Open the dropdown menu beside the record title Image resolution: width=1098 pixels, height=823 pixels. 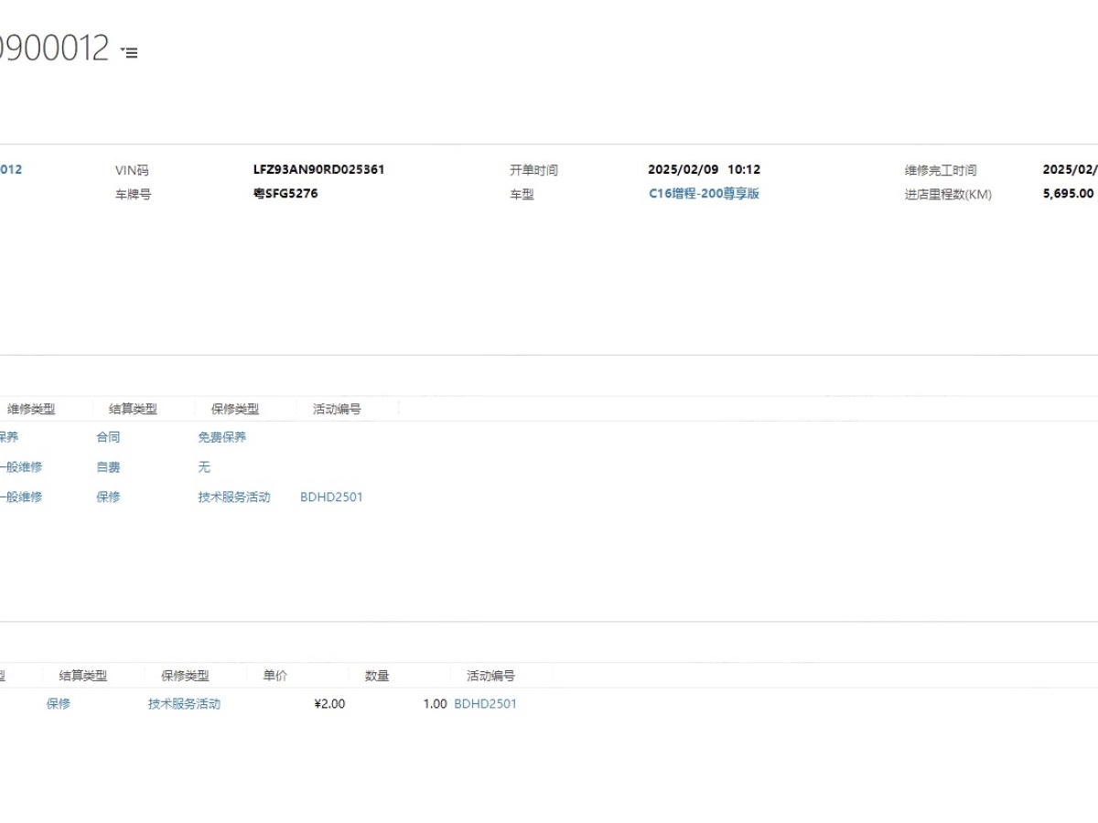pos(130,53)
